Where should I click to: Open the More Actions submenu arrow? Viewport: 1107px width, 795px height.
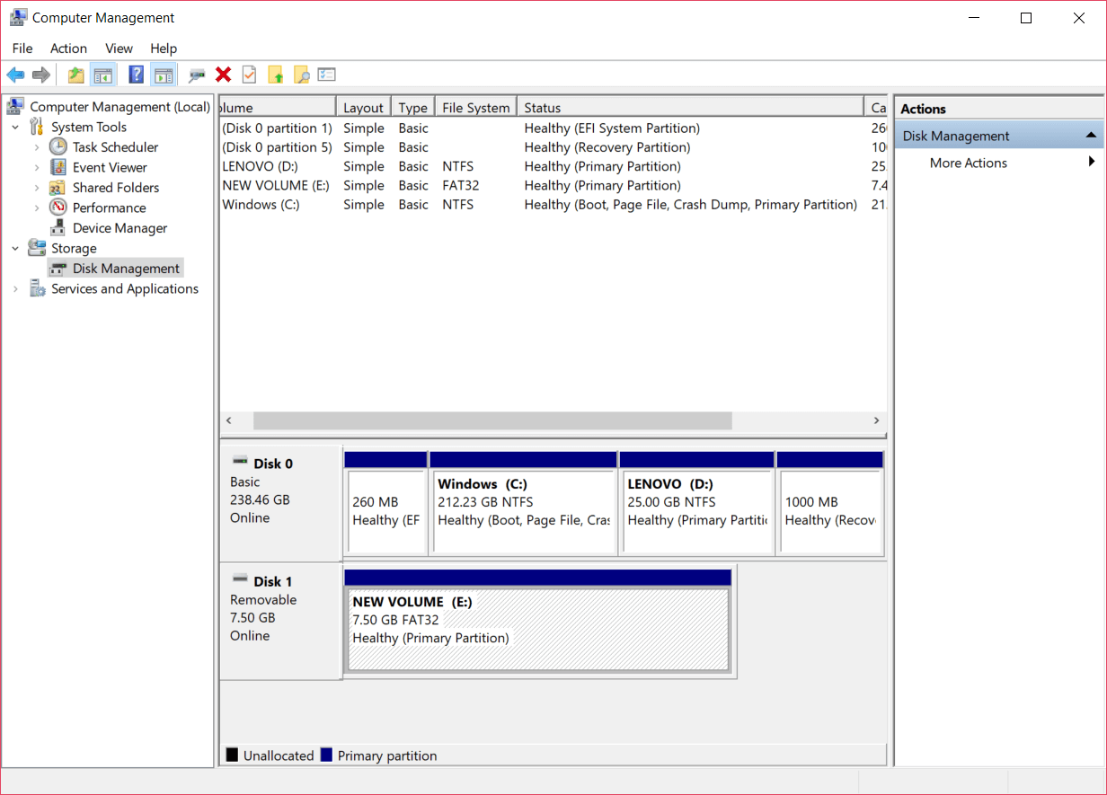pyautogui.click(x=1092, y=162)
